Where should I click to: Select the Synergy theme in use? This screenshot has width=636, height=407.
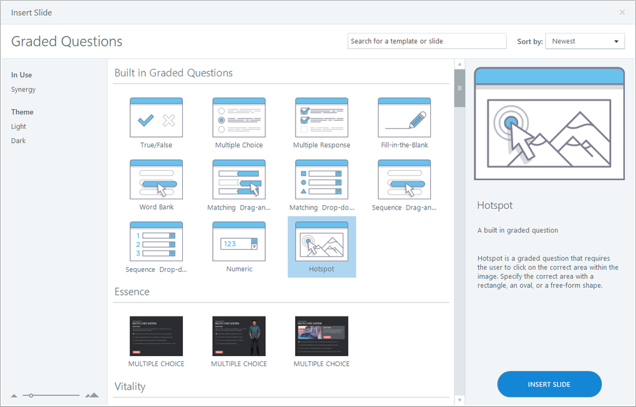point(24,90)
